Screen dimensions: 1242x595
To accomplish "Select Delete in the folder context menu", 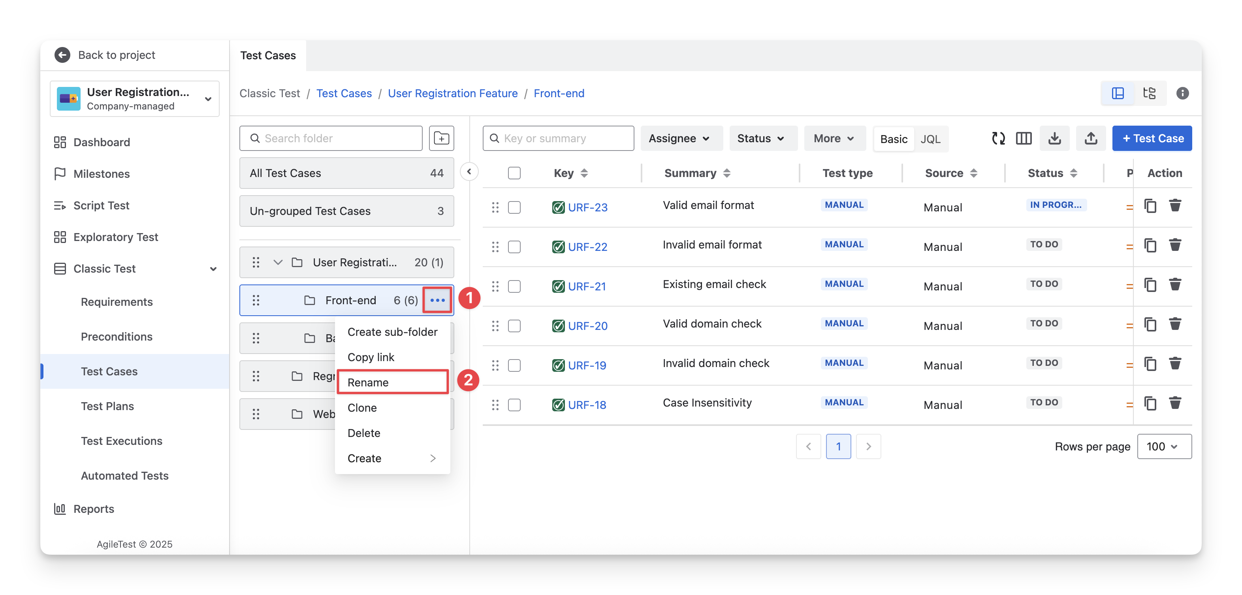I will pyautogui.click(x=363, y=433).
